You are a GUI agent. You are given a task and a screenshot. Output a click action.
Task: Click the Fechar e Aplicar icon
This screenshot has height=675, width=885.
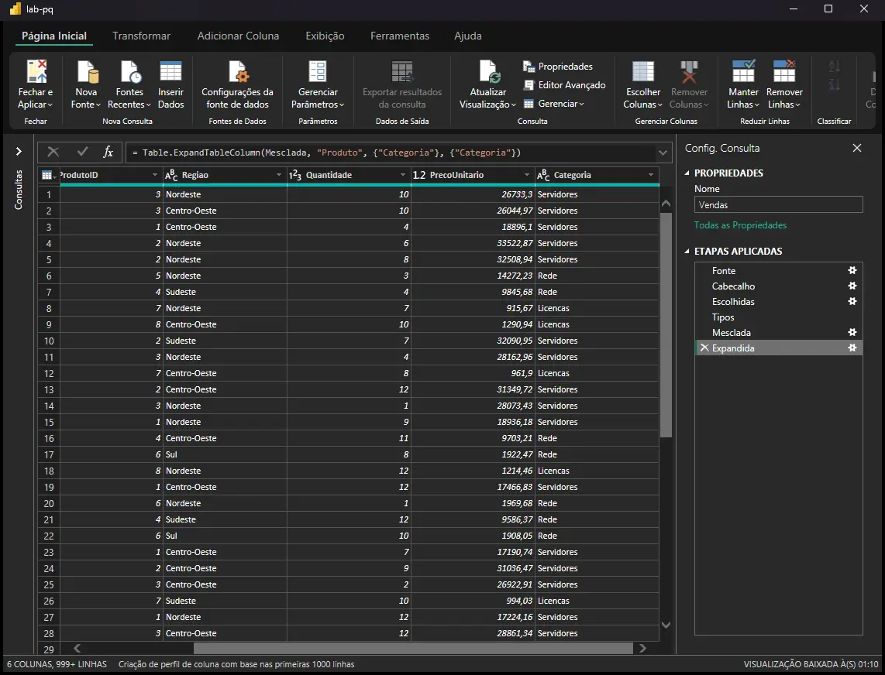click(36, 72)
